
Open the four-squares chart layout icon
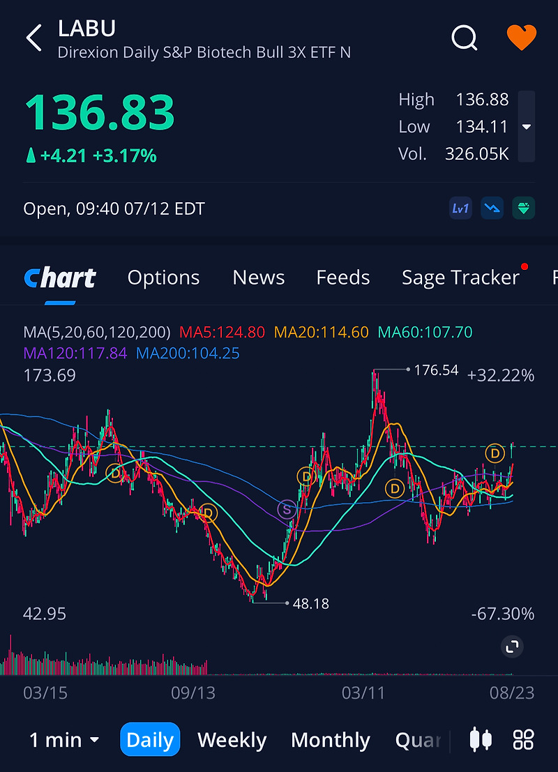[523, 739]
